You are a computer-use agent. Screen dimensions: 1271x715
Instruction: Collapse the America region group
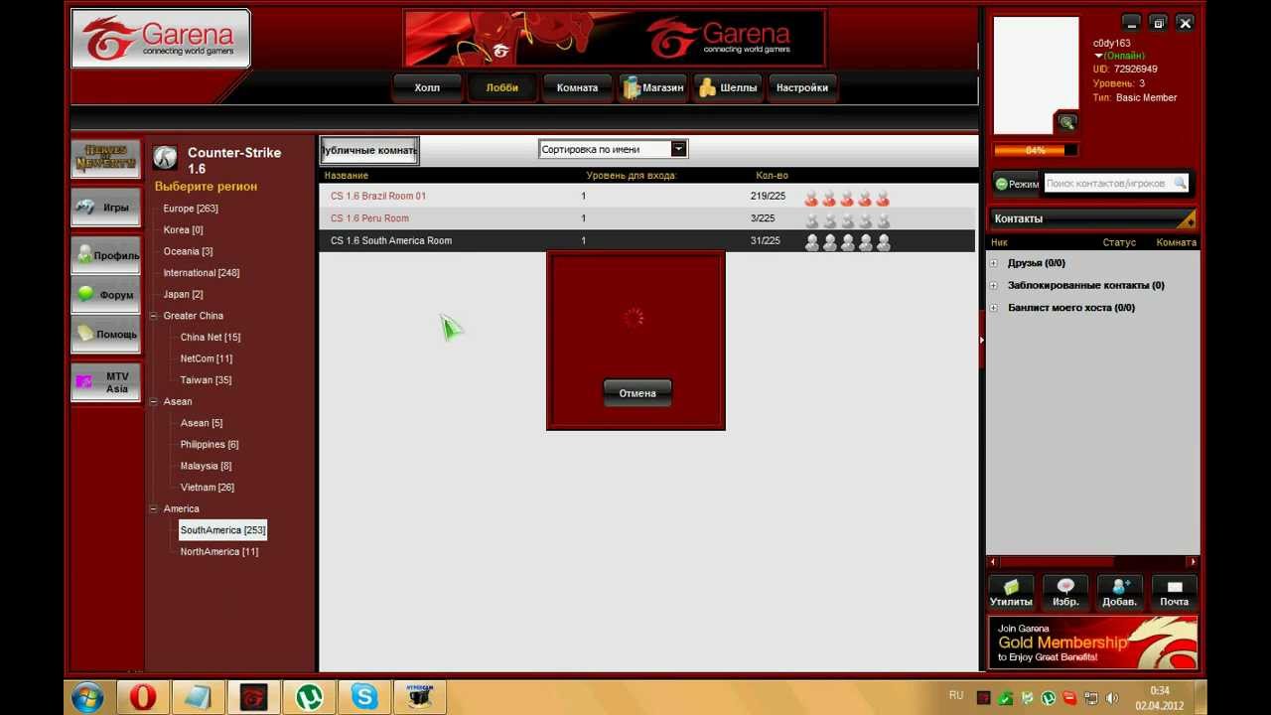(x=154, y=508)
